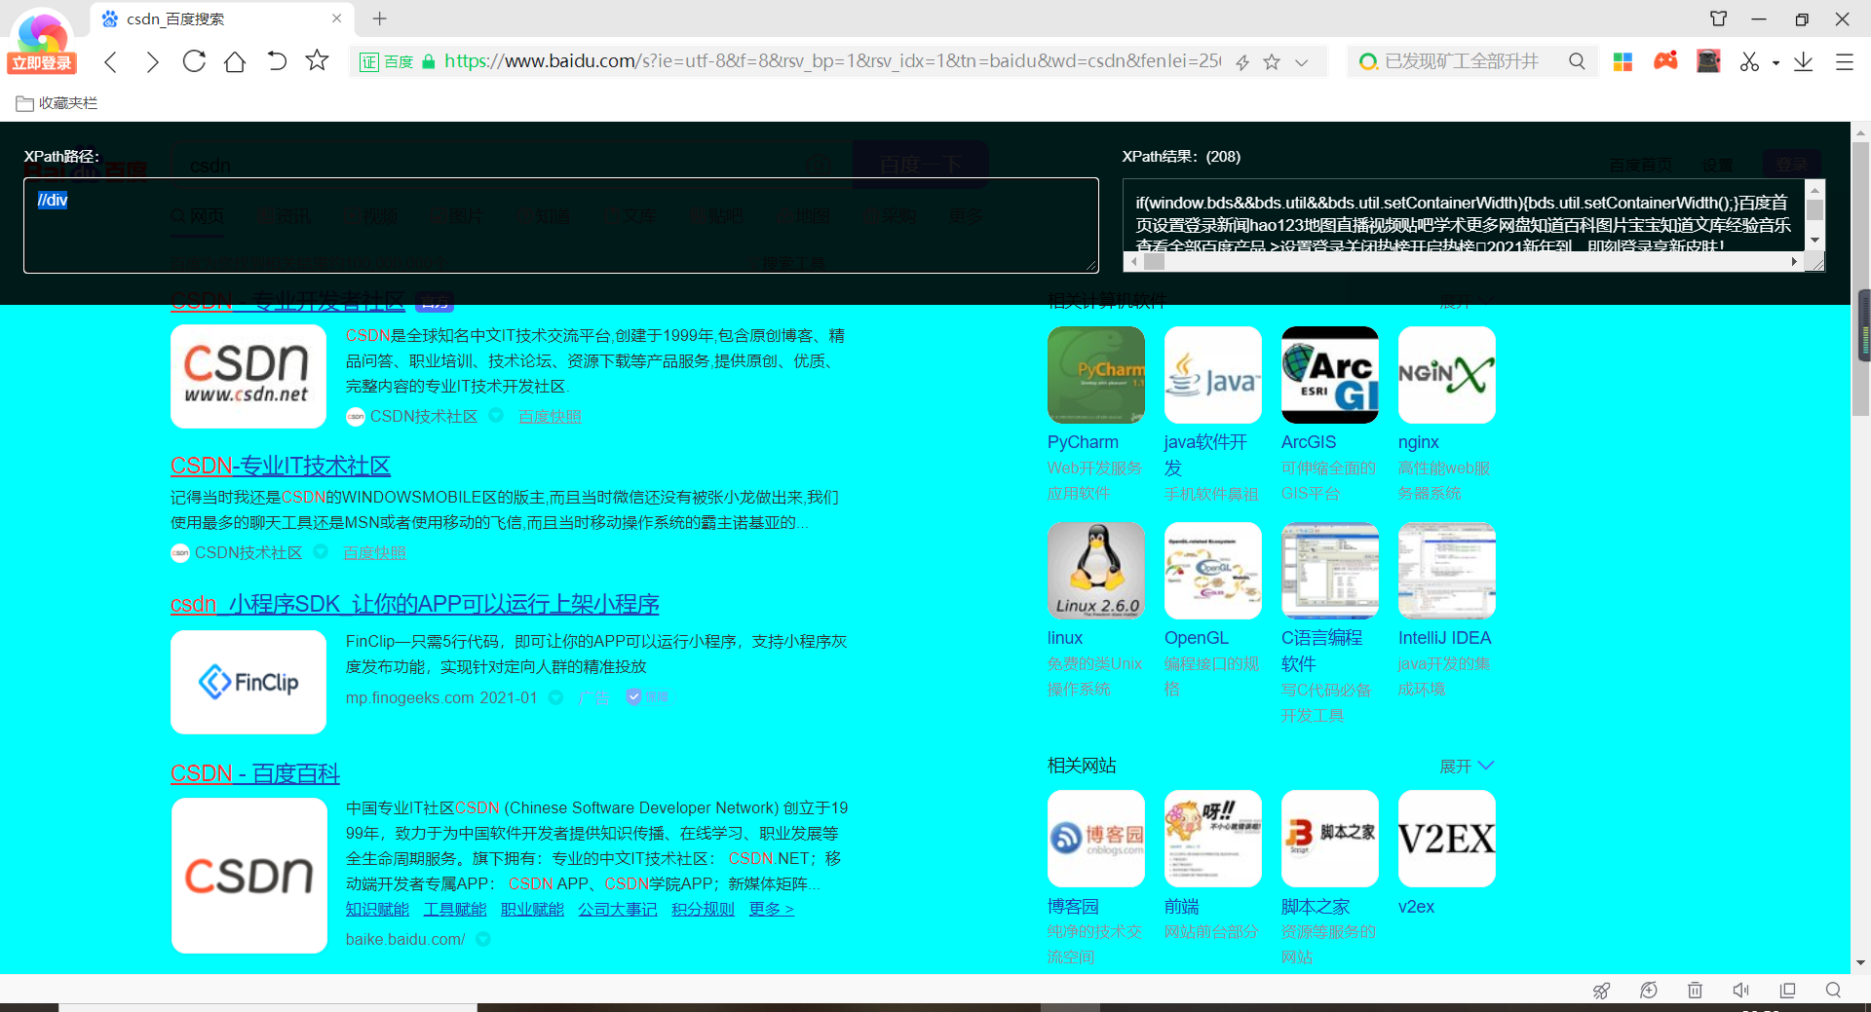Open the IntelliJ IDEA thumbnail
The image size is (1871, 1012).
coord(1447,571)
